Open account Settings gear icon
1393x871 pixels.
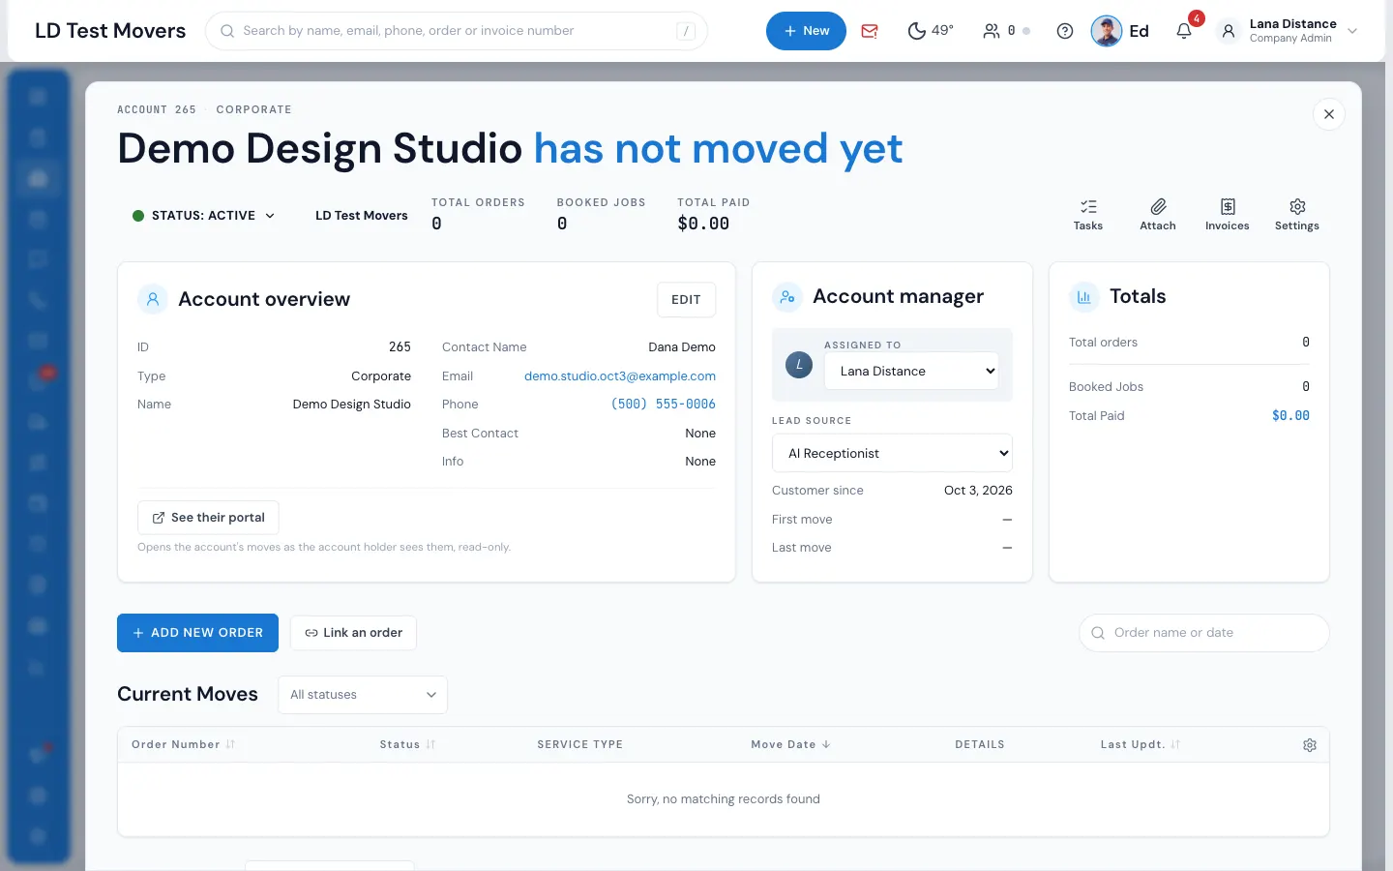coord(1297,215)
